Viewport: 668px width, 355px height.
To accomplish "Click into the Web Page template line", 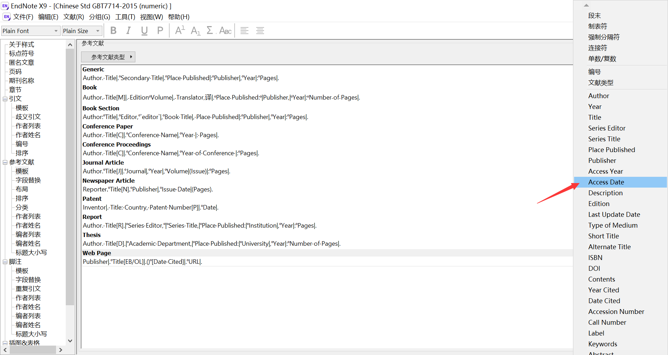I will 142,262.
